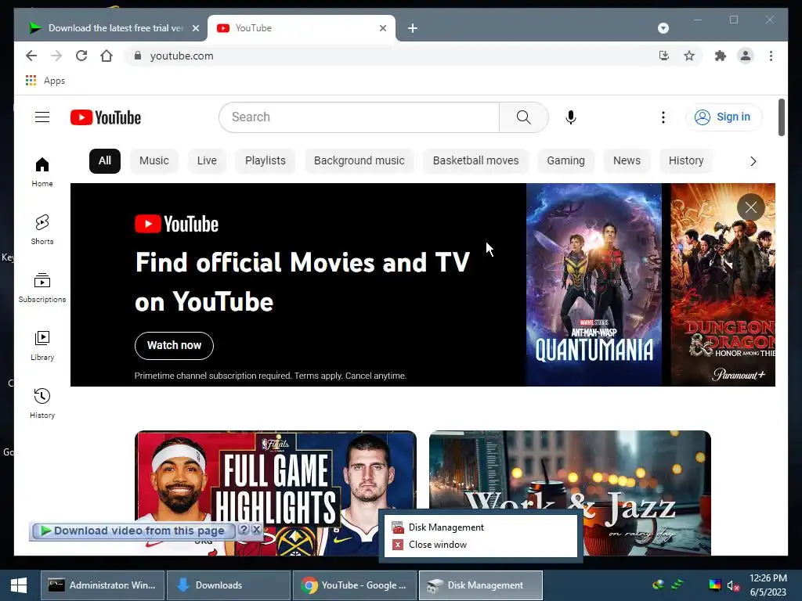The width and height of the screenshot is (802, 601).
Task: Open the browser home page
Action: click(x=107, y=56)
